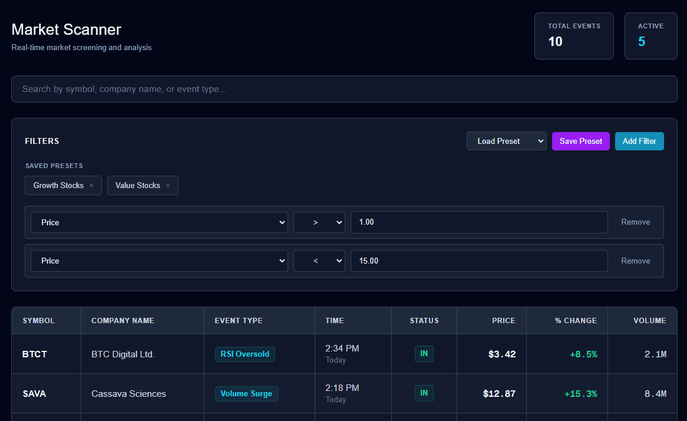Sort by the Status column header
The image size is (687, 421).
click(424, 321)
